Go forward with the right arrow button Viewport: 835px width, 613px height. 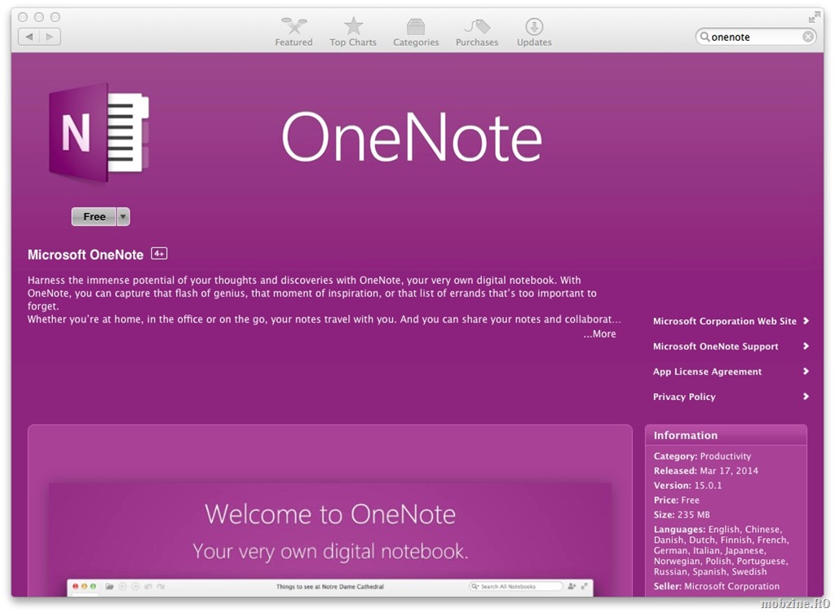[50, 37]
